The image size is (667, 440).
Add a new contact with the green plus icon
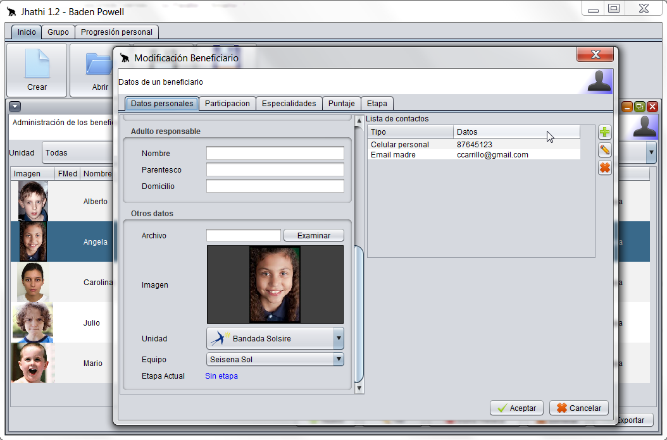[x=604, y=132]
